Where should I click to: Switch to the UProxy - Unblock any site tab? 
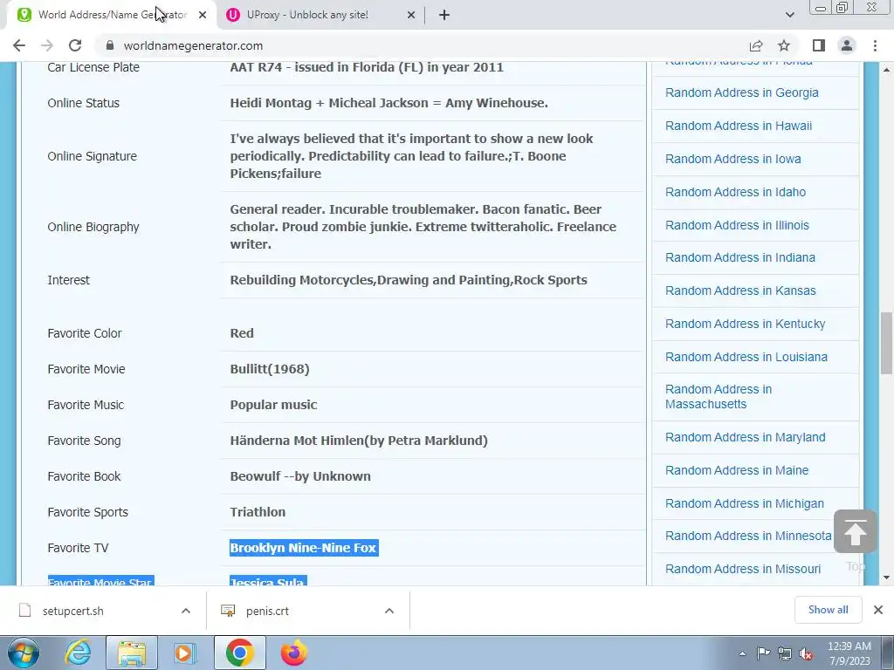tap(321, 15)
